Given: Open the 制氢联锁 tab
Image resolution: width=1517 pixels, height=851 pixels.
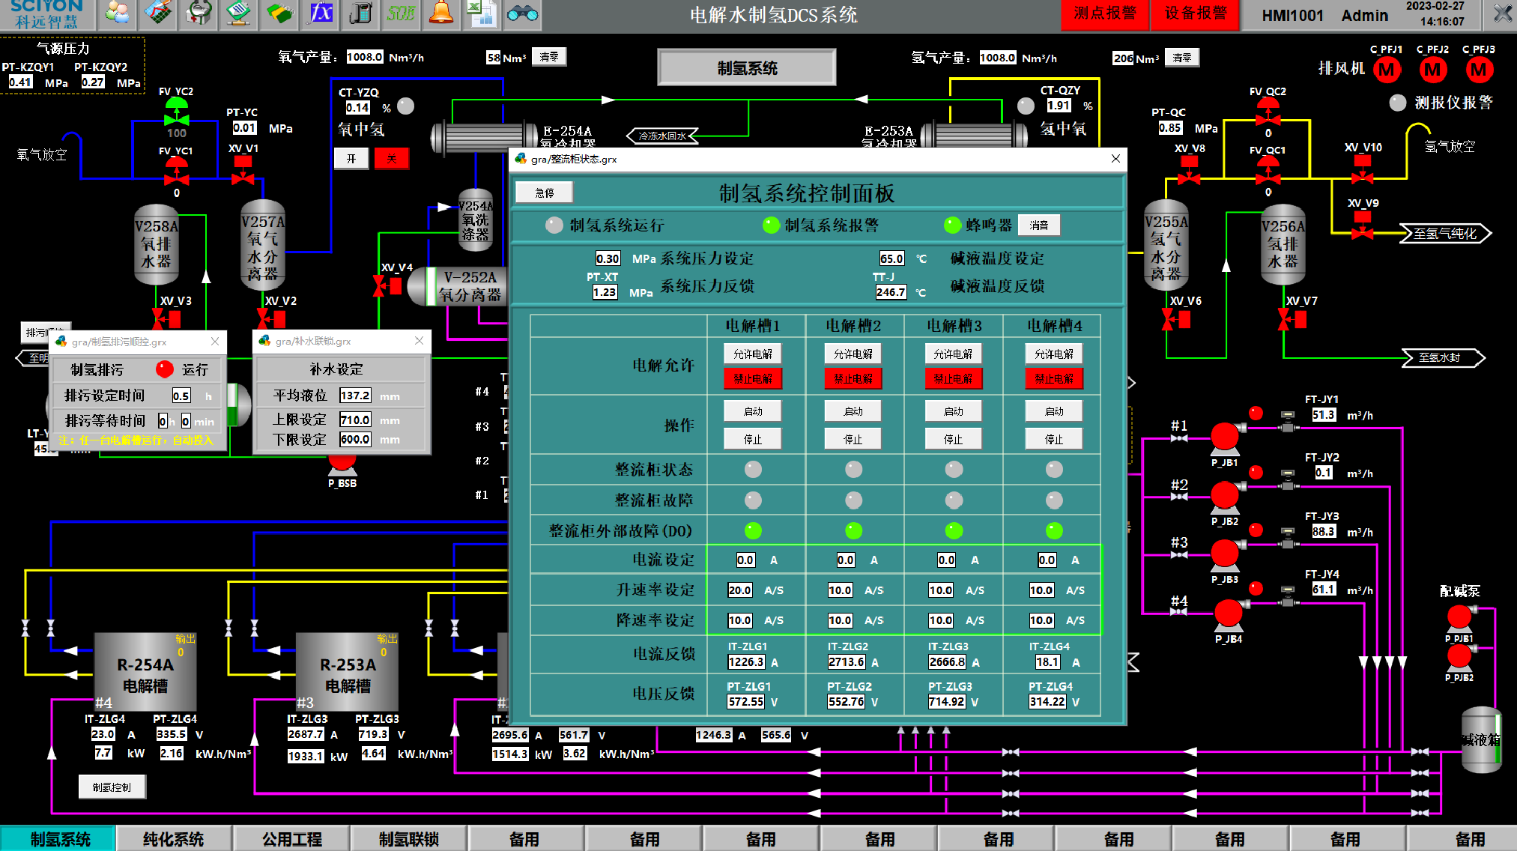Looking at the screenshot, I should [x=408, y=839].
